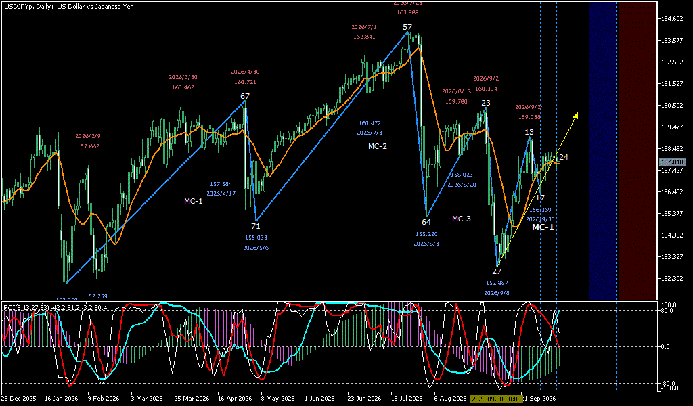Select the "155.033" low price label
This screenshot has width=693, height=406.
click(256, 238)
